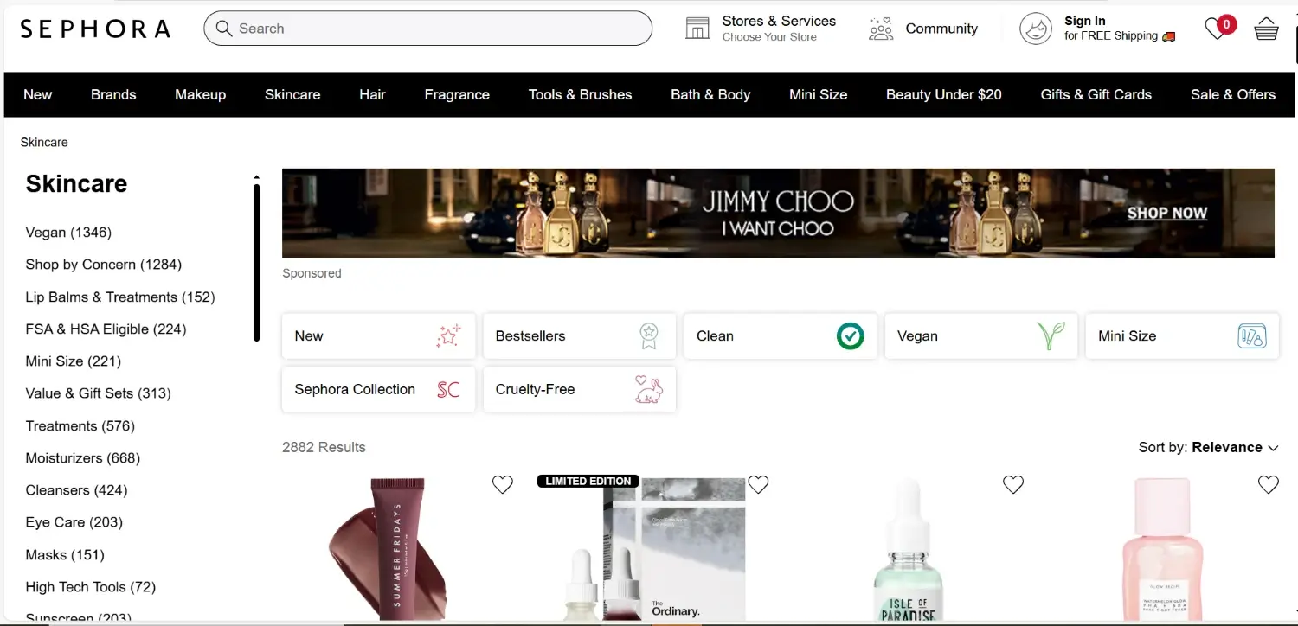Open the Sort by Relevance dropdown
The height and width of the screenshot is (626, 1298).
(x=1208, y=447)
